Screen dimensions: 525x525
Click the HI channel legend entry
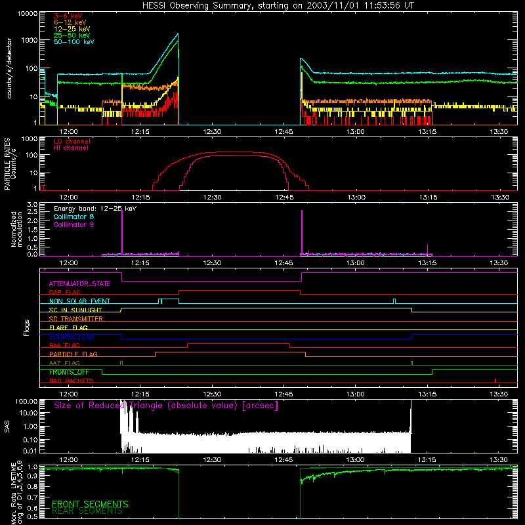71,148
